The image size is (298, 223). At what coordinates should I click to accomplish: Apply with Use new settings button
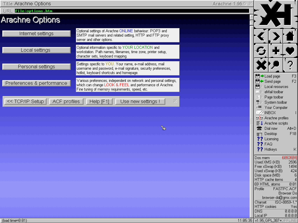pos(140,101)
